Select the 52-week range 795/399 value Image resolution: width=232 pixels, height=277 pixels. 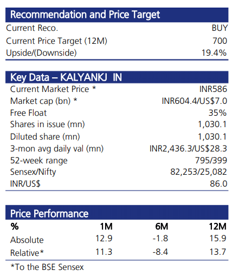click(x=211, y=161)
